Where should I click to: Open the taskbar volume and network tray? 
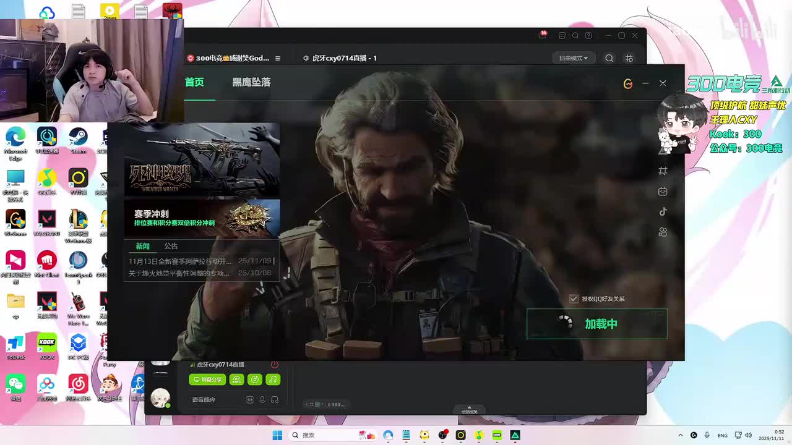click(744, 435)
